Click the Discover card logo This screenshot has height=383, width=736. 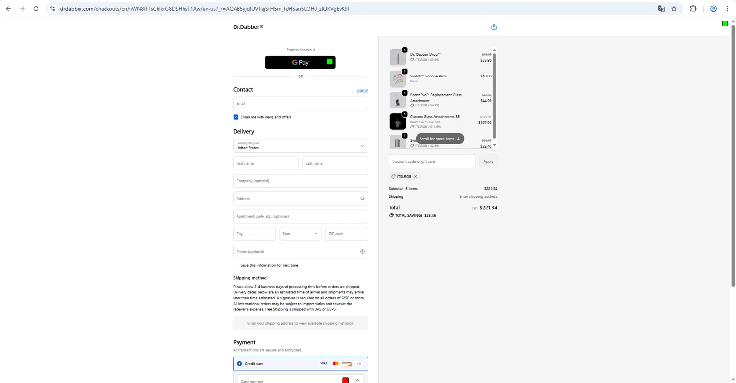[x=347, y=364]
